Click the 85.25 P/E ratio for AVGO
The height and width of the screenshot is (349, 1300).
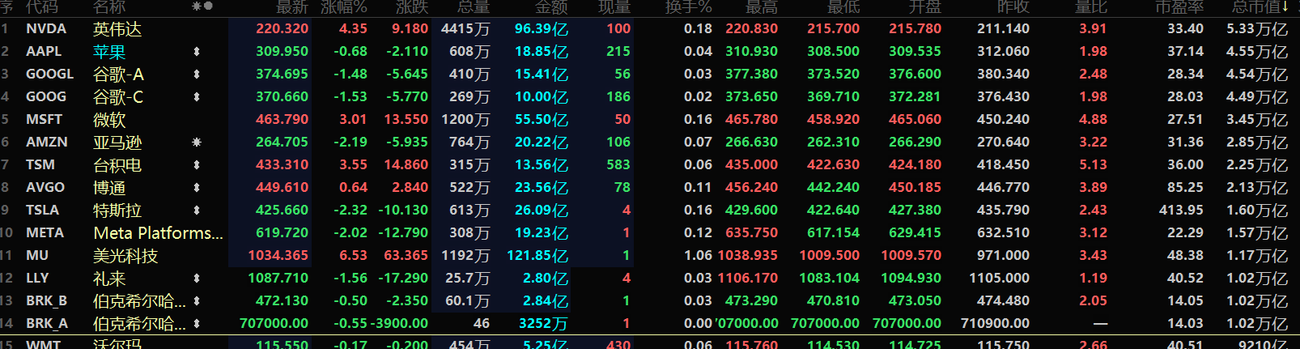point(1185,188)
